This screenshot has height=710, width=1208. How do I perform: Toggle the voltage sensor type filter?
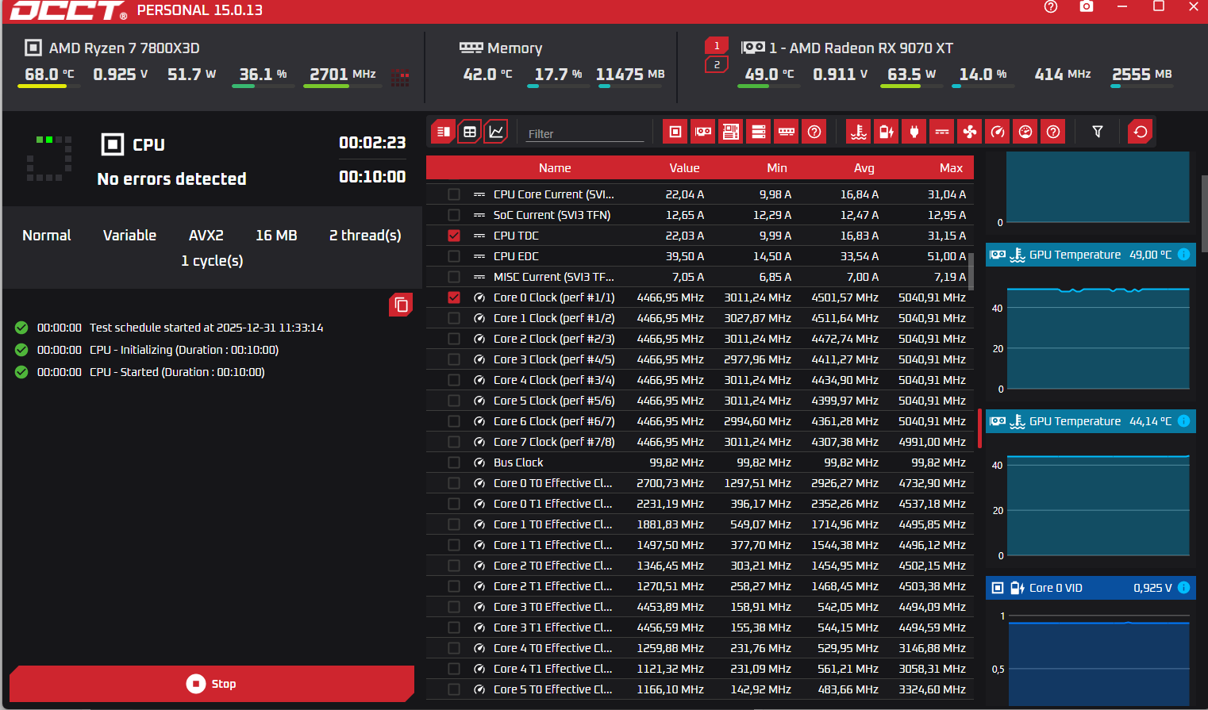tap(887, 132)
